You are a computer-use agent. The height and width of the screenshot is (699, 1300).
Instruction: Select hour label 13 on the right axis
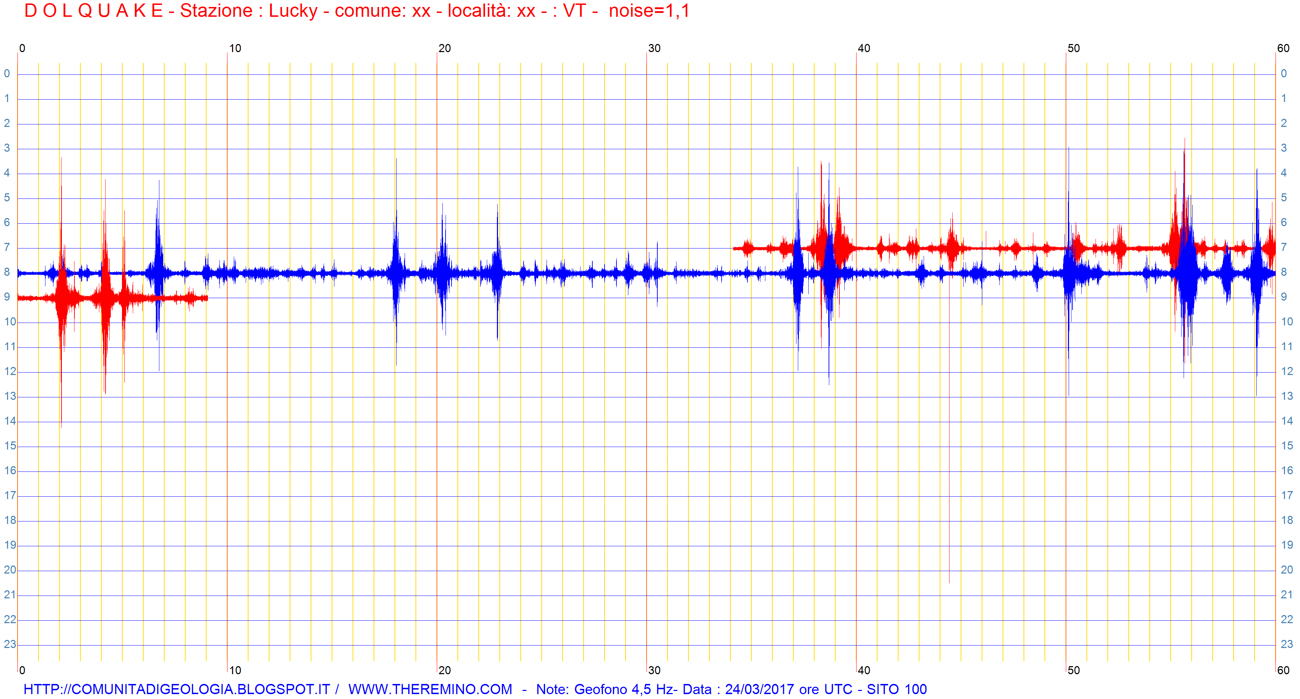click(x=1287, y=396)
